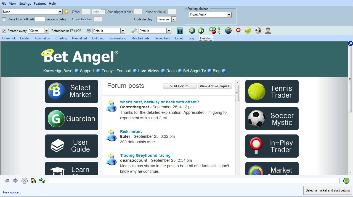Open the User Guide tile
The width and height of the screenshot is (353, 197).
coord(71,146)
